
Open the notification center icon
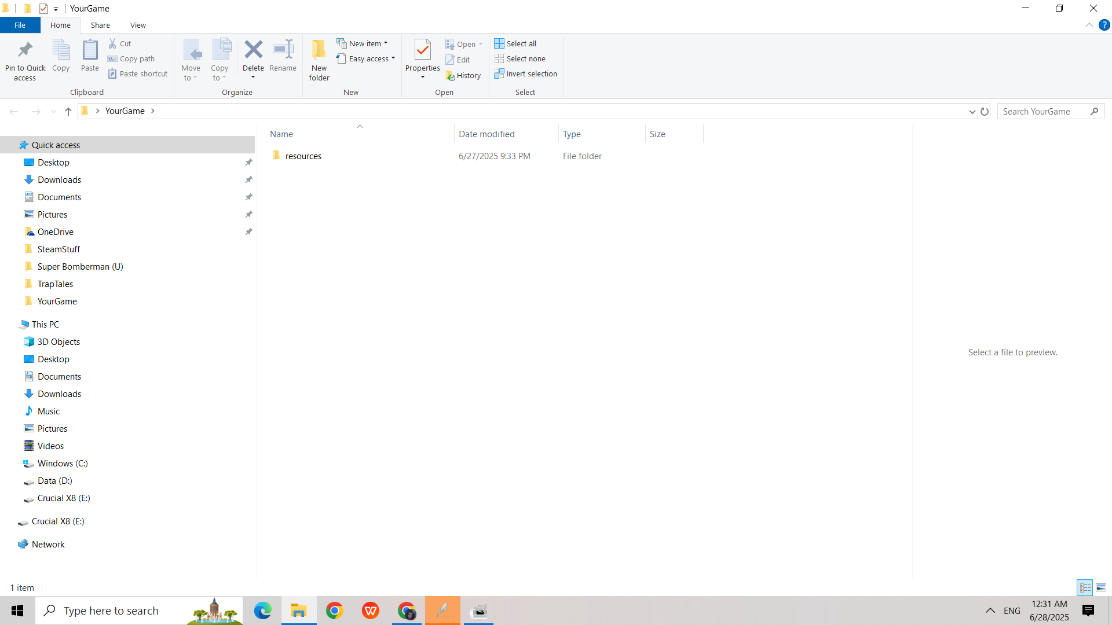coord(1088,611)
